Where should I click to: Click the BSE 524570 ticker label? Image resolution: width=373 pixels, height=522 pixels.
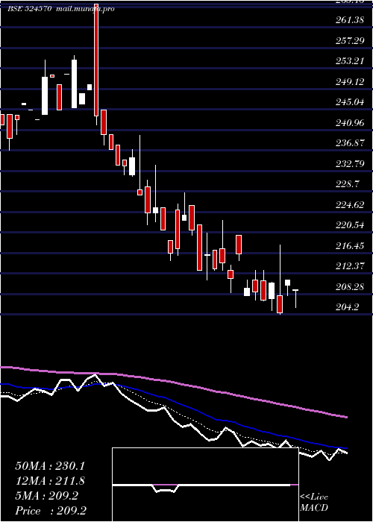click(x=29, y=9)
